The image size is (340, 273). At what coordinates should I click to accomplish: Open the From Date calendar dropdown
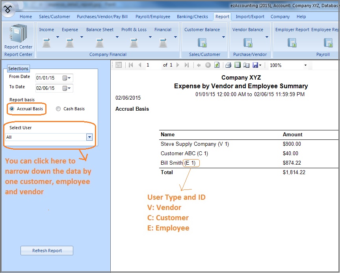[67, 78]
